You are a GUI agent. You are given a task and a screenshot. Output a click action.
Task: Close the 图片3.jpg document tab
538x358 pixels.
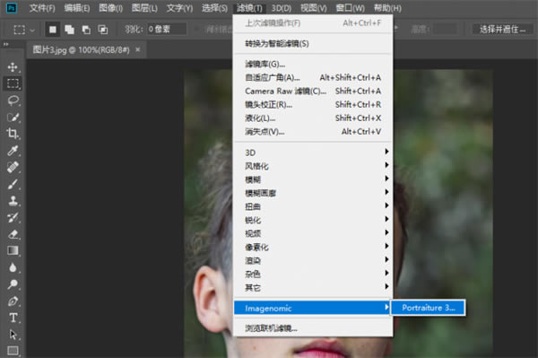click(138, 49)
